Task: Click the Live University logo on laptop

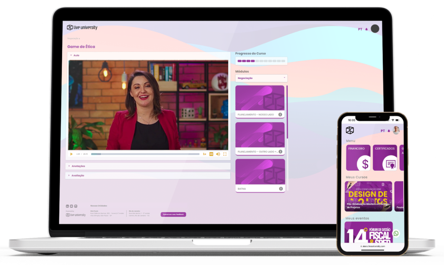Action: (x=82, y=28)
